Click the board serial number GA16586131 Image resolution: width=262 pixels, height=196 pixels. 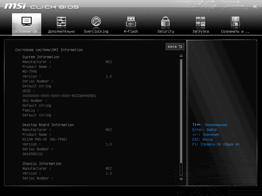[33, 154]
